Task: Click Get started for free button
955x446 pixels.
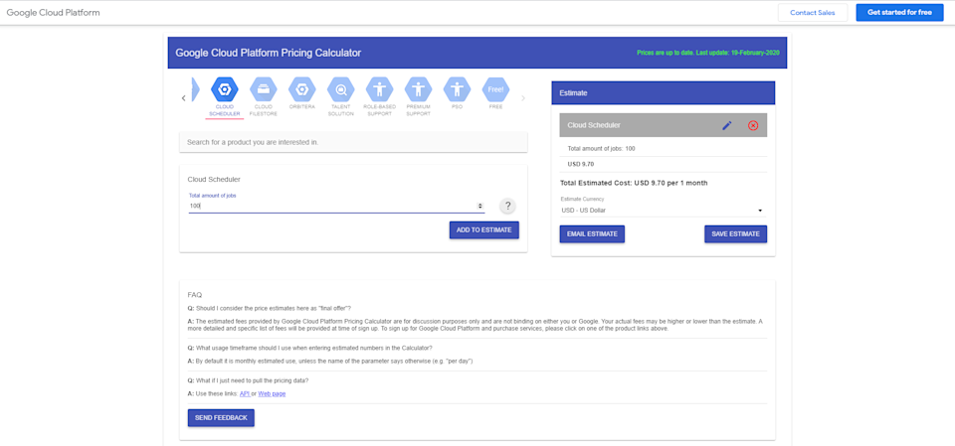Action: click(x=899, y=13)
